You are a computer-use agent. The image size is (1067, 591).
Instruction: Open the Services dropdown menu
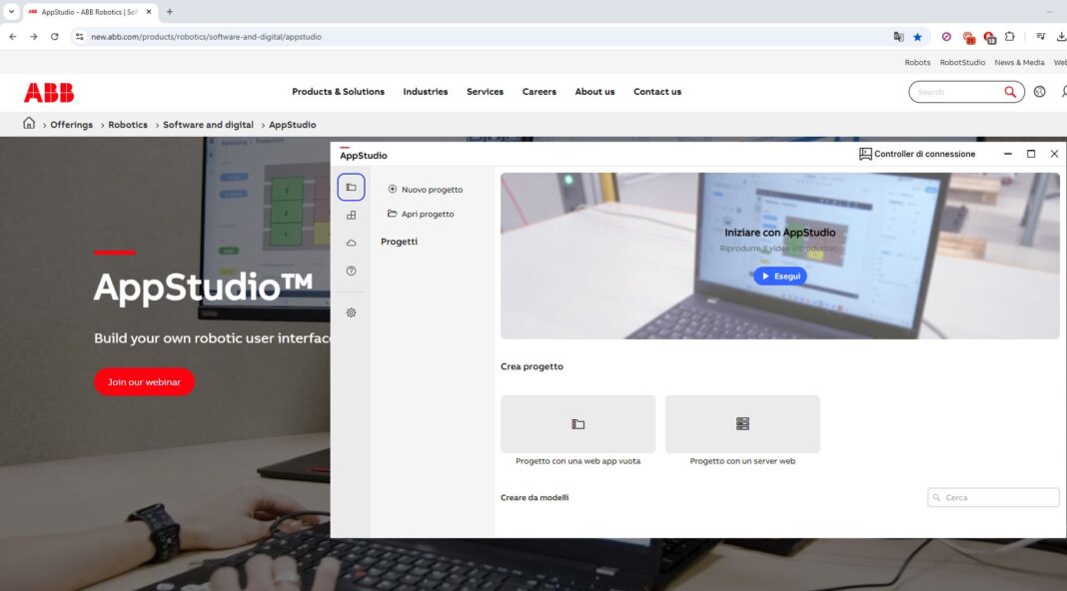[485, 91]
